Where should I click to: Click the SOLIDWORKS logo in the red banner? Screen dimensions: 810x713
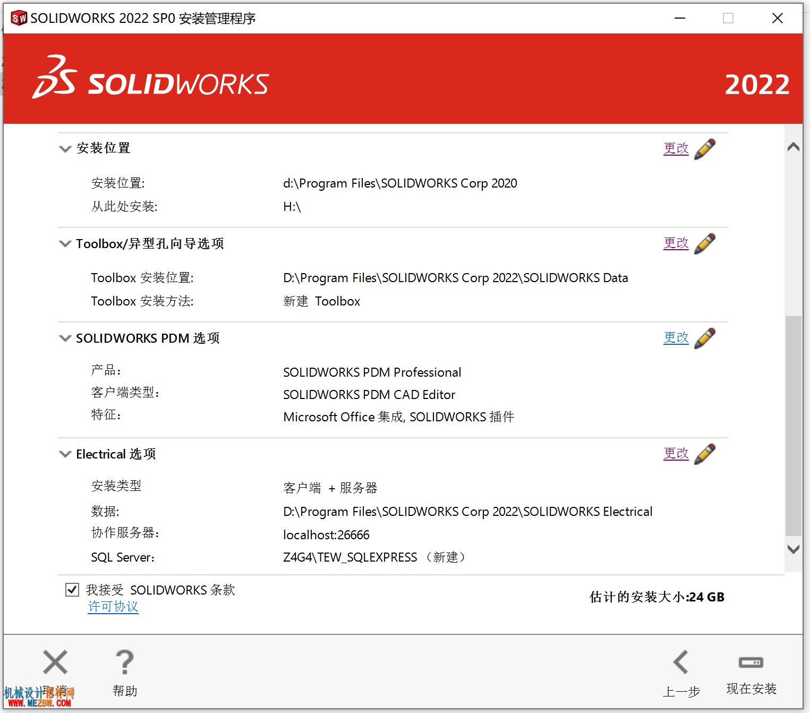(x=150, y=78)
